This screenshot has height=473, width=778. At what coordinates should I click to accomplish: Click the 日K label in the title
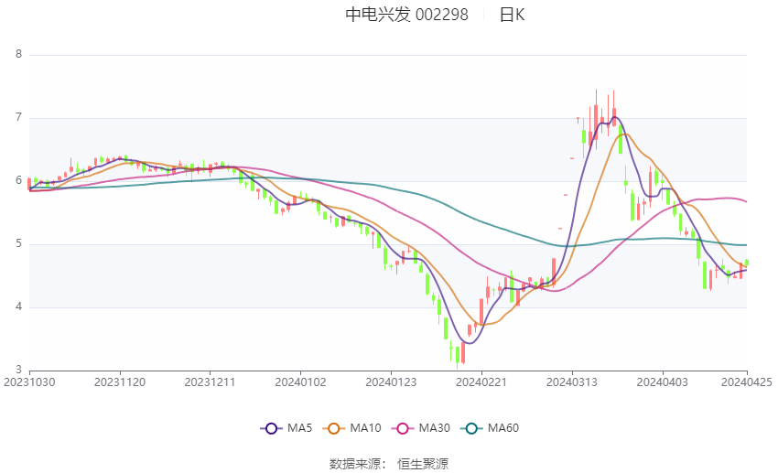(512, 15)
